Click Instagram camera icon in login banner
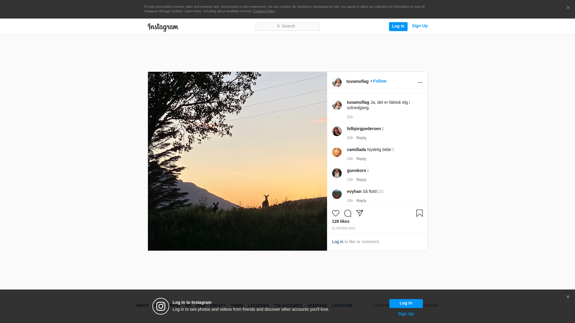Viewport: 575px width, 323px height. (x=161, y=306)
